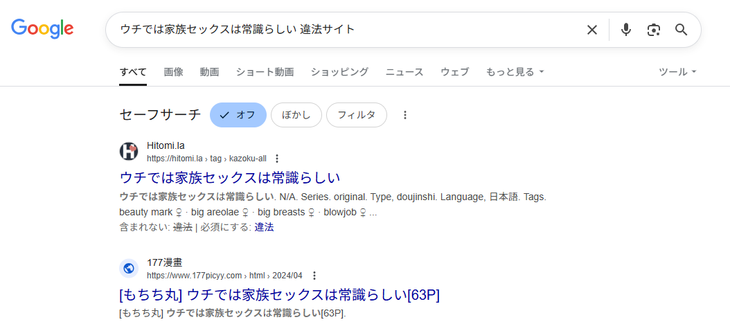Click the 違法 must-include link
The width and height of the screenshot is (730, 331).
click(264, 228)
